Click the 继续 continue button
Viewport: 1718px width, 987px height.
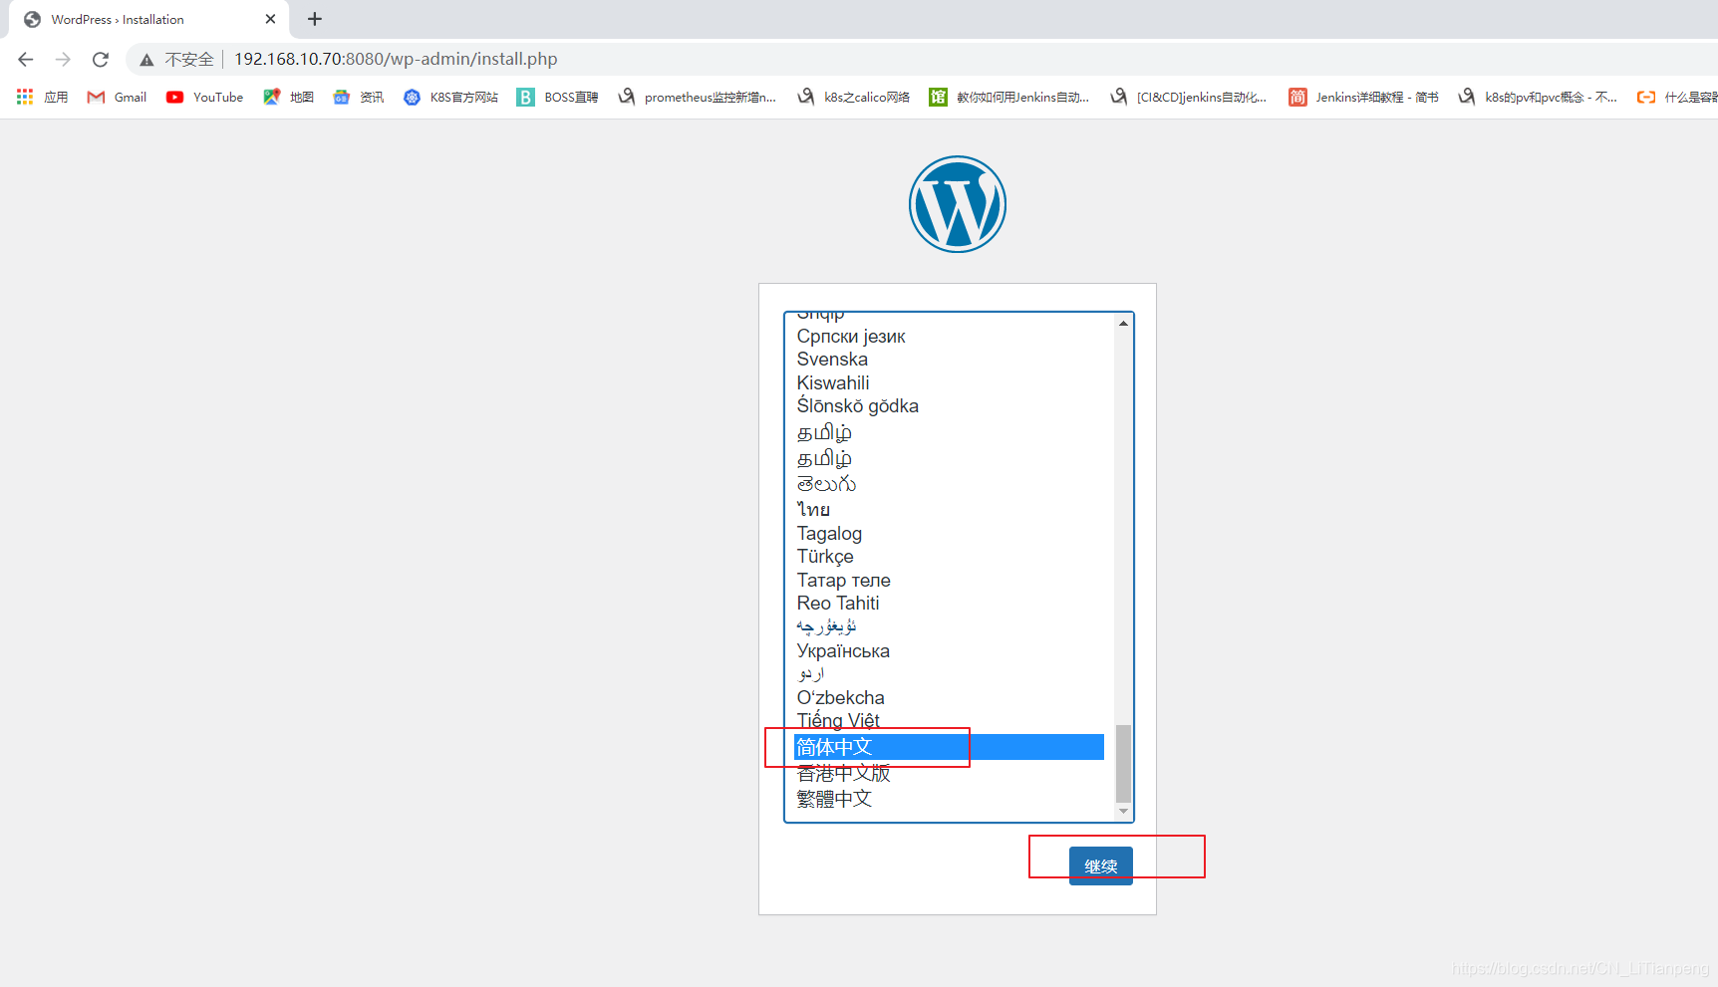pos(1100,865)
